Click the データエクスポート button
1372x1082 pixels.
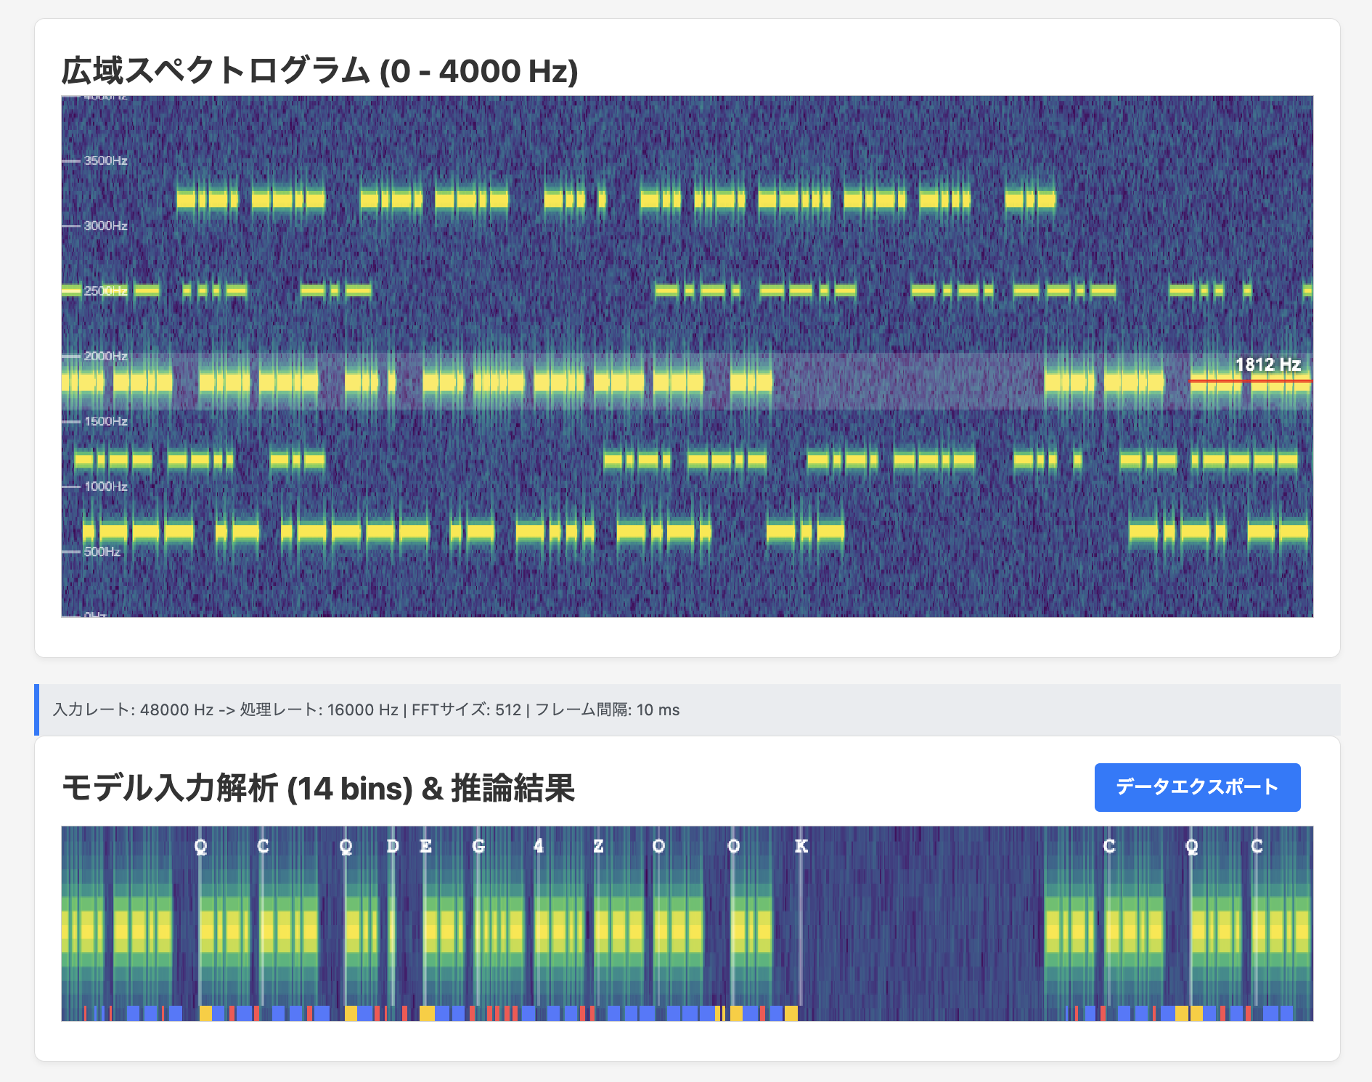(1196, 787)
